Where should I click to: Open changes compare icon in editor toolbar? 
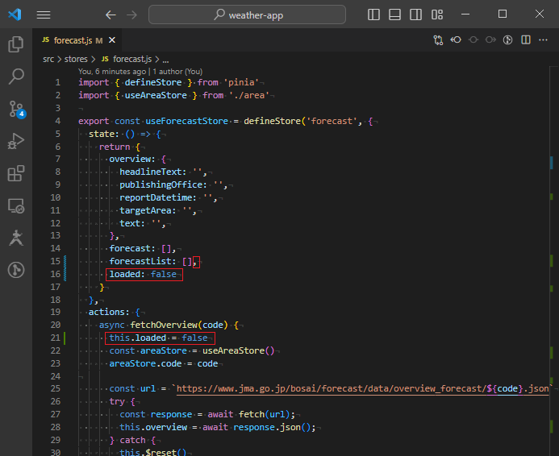(x=438, y=39)
